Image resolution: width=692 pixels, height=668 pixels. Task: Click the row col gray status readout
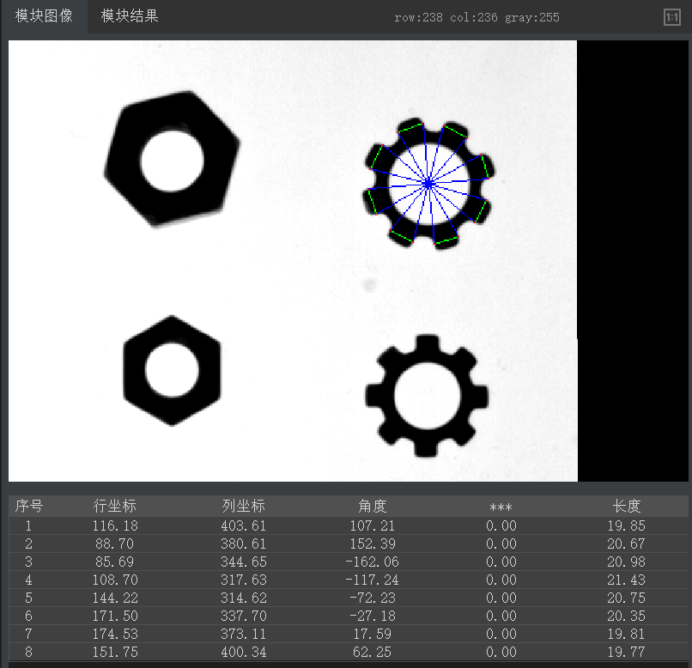(477, 18)
